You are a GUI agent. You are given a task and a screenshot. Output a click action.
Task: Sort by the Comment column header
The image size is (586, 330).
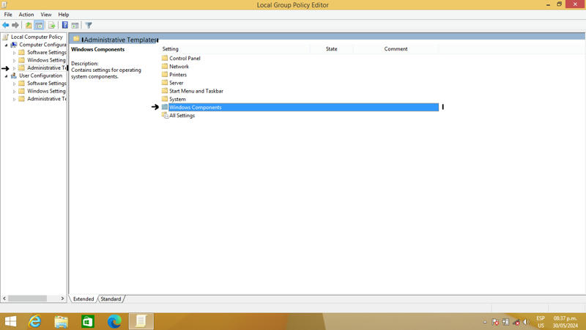(x=396, y=49)
